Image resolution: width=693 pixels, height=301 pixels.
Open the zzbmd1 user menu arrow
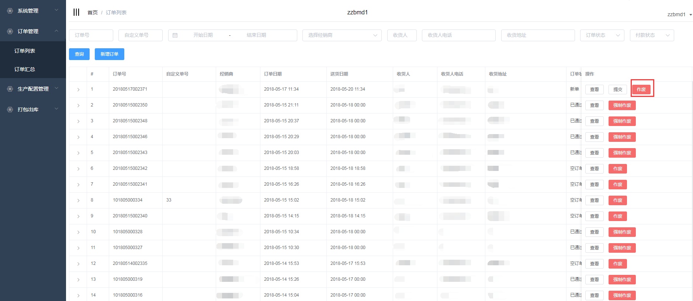pos(690,15)
